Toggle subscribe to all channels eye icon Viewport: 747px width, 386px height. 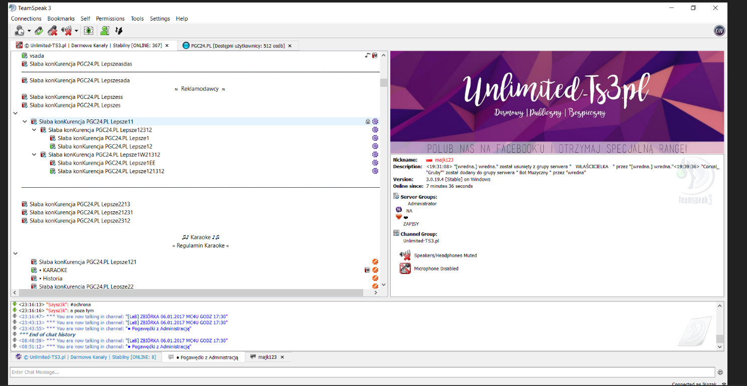pyautogui.click(x=89, y=31)
